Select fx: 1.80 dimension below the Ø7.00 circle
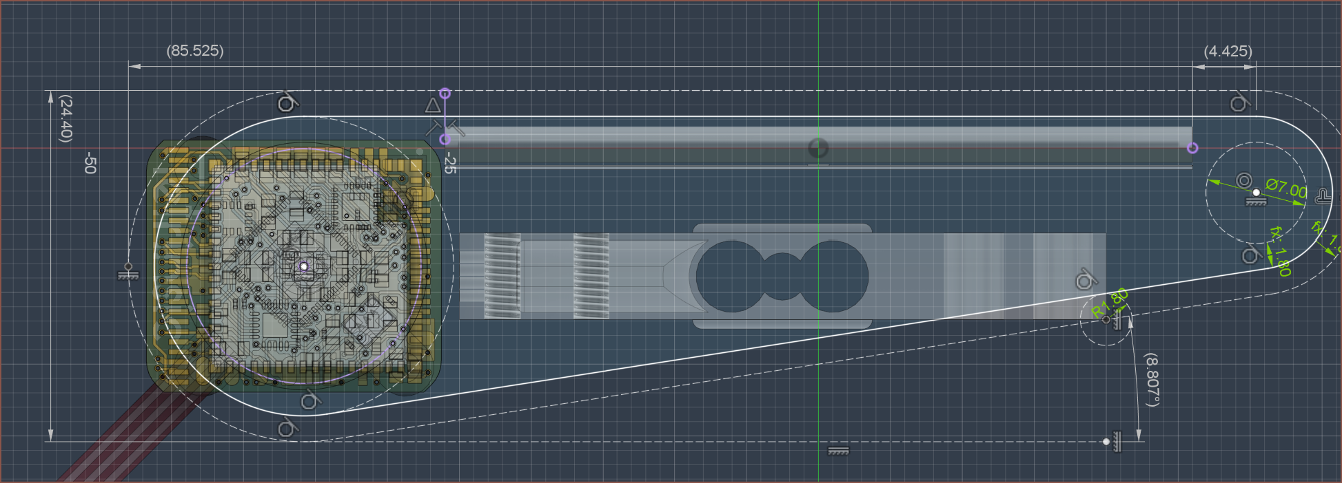The height and width of the screenshot is (483, 1342). coord(1280,252)
